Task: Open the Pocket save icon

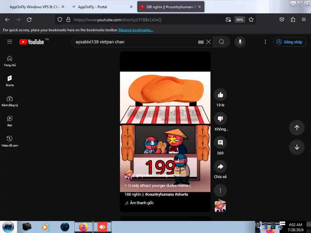Action: point(282,19)
